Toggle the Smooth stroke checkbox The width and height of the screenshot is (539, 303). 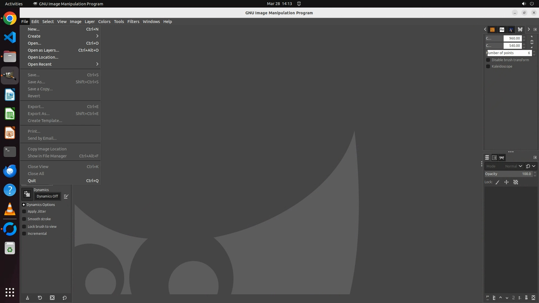(x=24, y=219)
